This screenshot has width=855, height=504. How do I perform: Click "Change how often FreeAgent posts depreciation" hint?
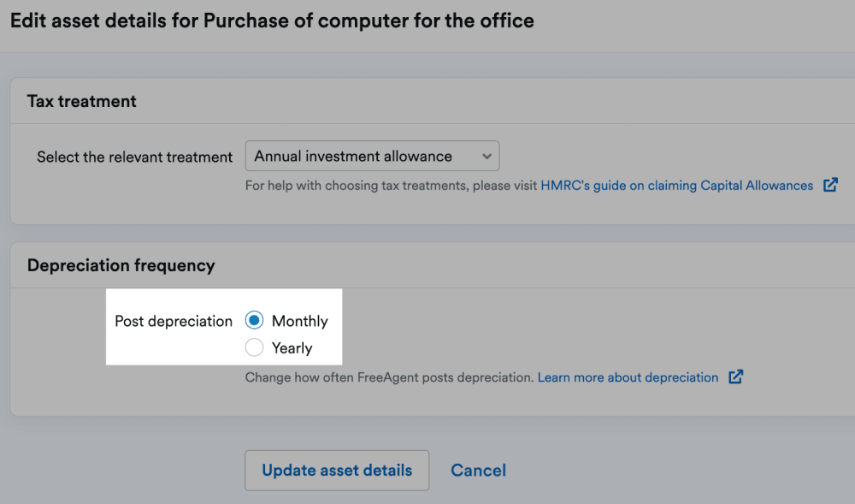(x=389, y=377)
